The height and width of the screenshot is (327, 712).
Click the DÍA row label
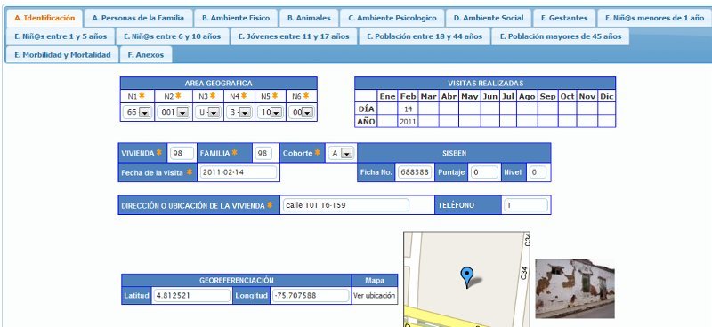point(366,108)
